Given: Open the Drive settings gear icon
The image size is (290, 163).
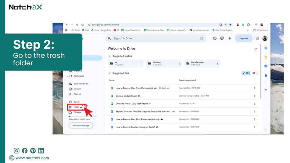Looking at the screenshot, I should 222,38.
